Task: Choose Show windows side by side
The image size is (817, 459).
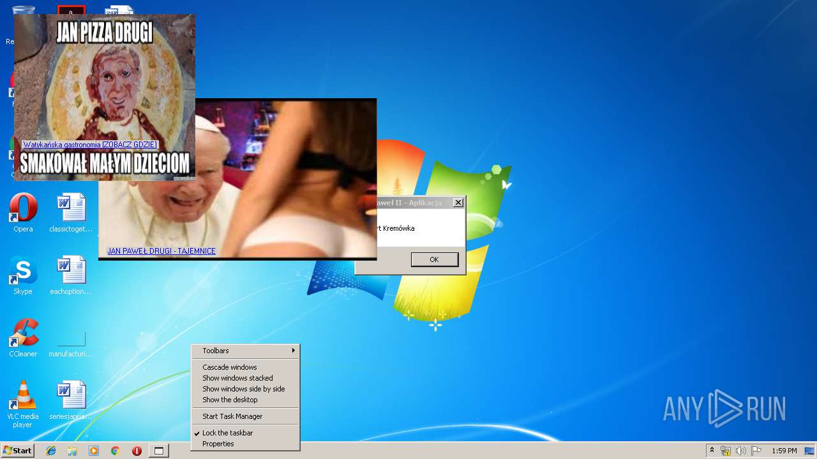Action: click(x=245, y=389)
